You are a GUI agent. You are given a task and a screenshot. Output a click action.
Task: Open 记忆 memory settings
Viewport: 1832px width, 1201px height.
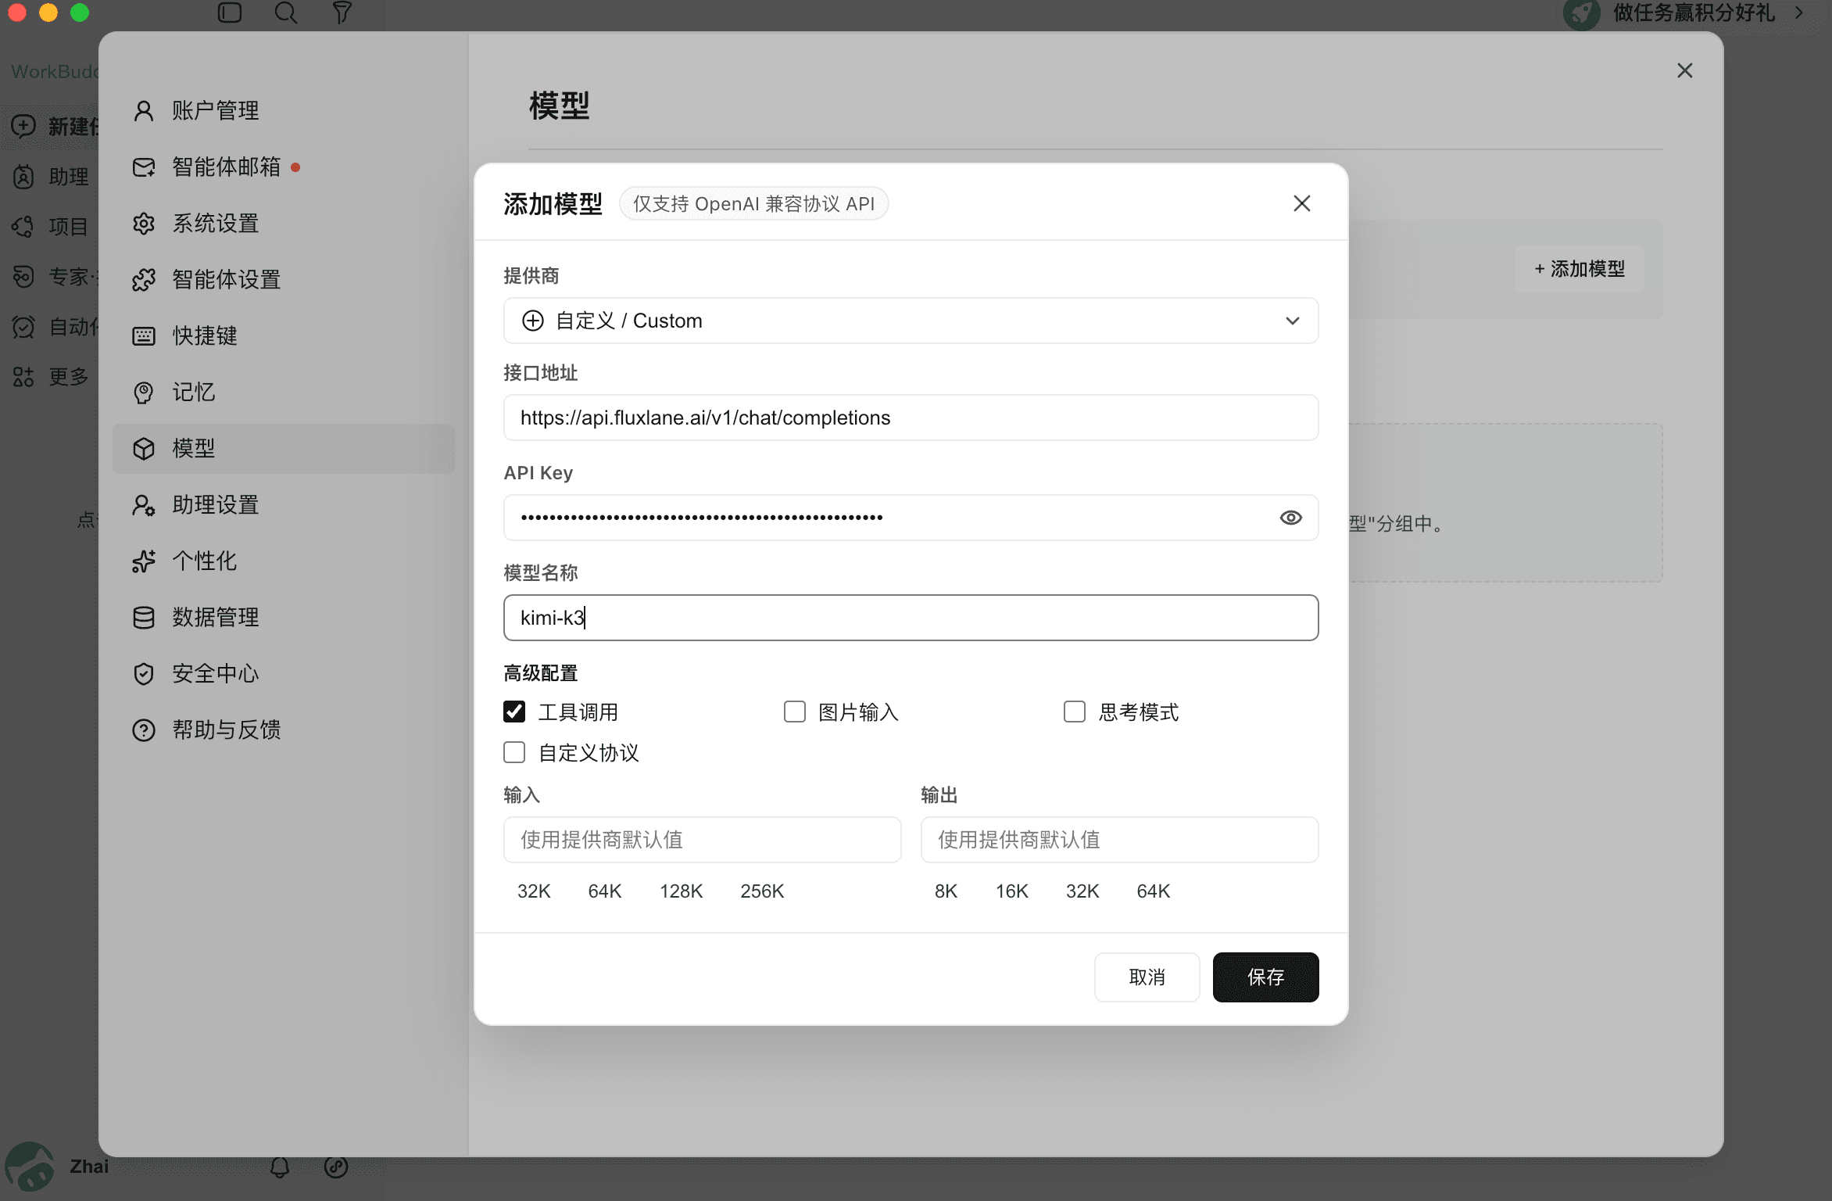point(283,392)
